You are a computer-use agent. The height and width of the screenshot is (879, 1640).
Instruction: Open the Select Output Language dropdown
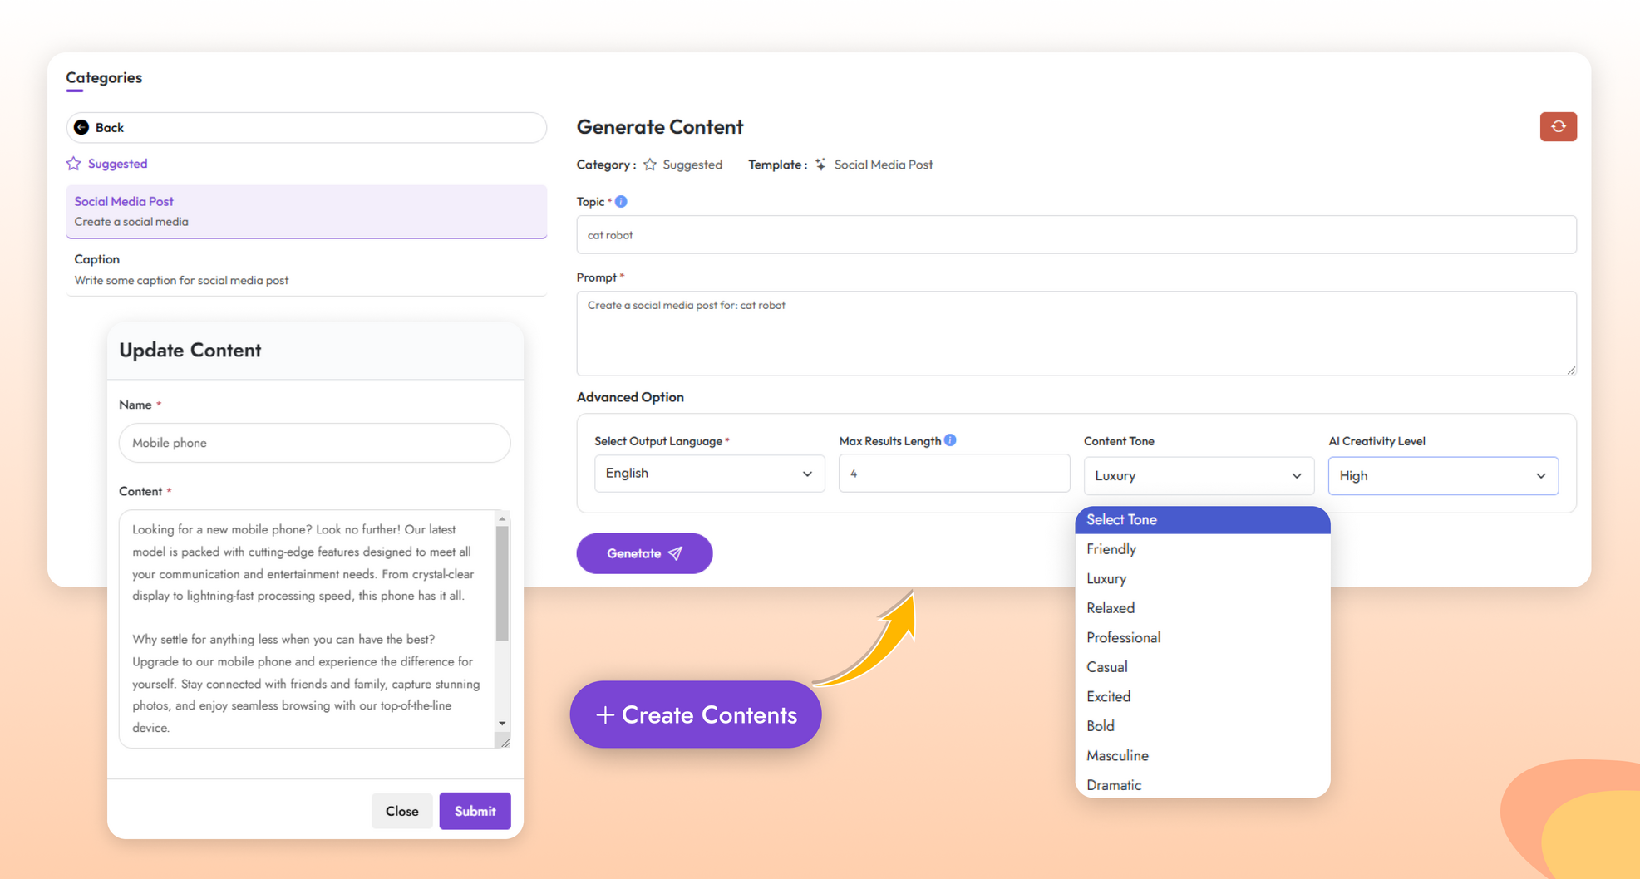(x=709, y=474)
